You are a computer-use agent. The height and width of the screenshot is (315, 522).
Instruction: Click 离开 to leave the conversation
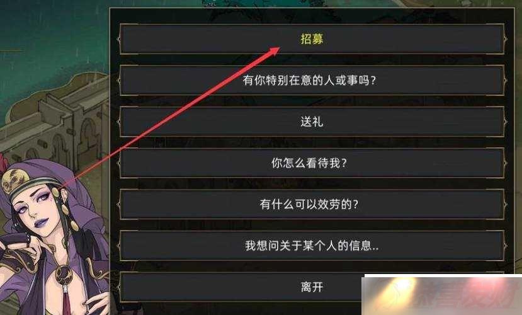pos(312,287)
